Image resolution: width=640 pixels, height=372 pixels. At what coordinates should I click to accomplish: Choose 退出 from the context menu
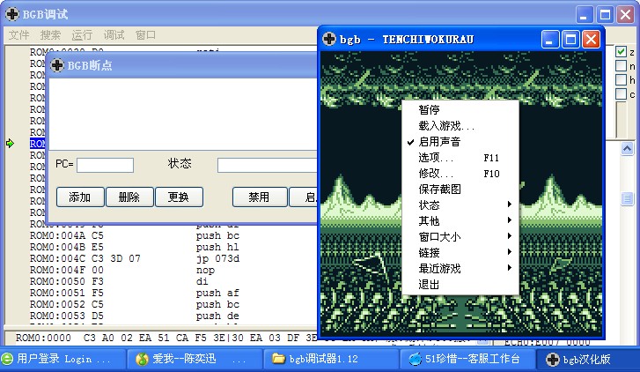[460, 285]
